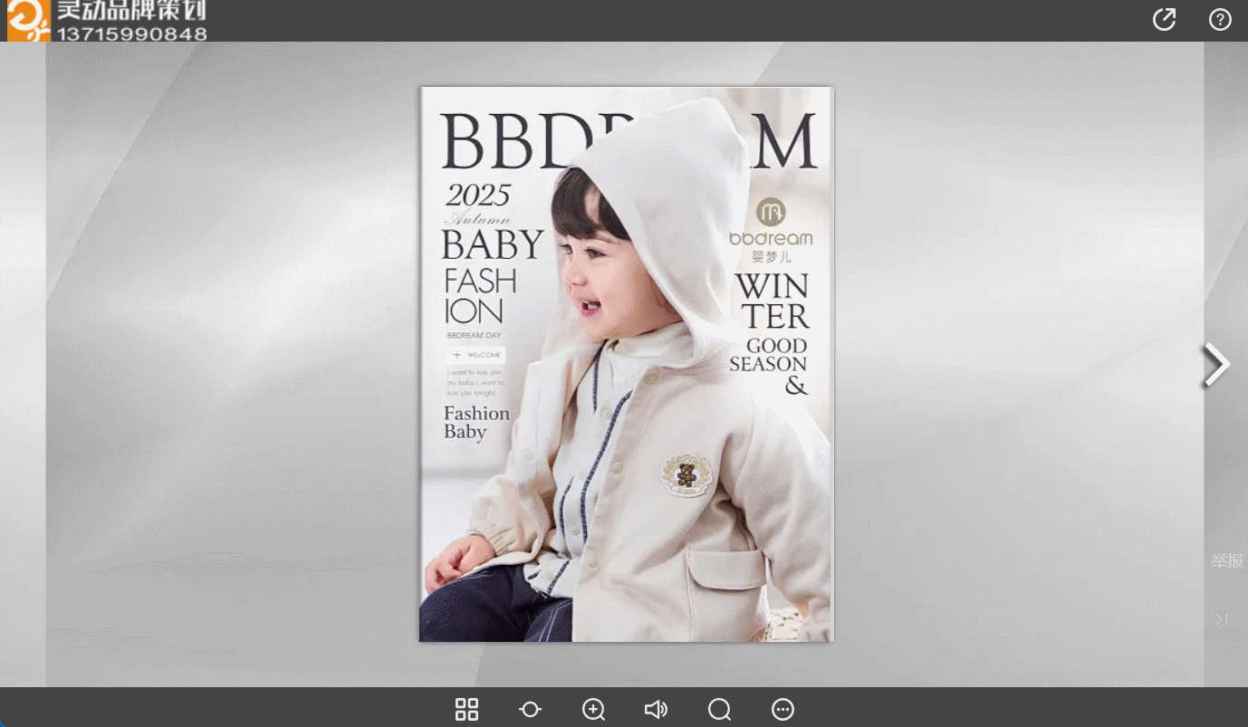Mute the flipbook sound
Image resolution: width=1248 pixels, height=727 pixels.
[656, 709]
